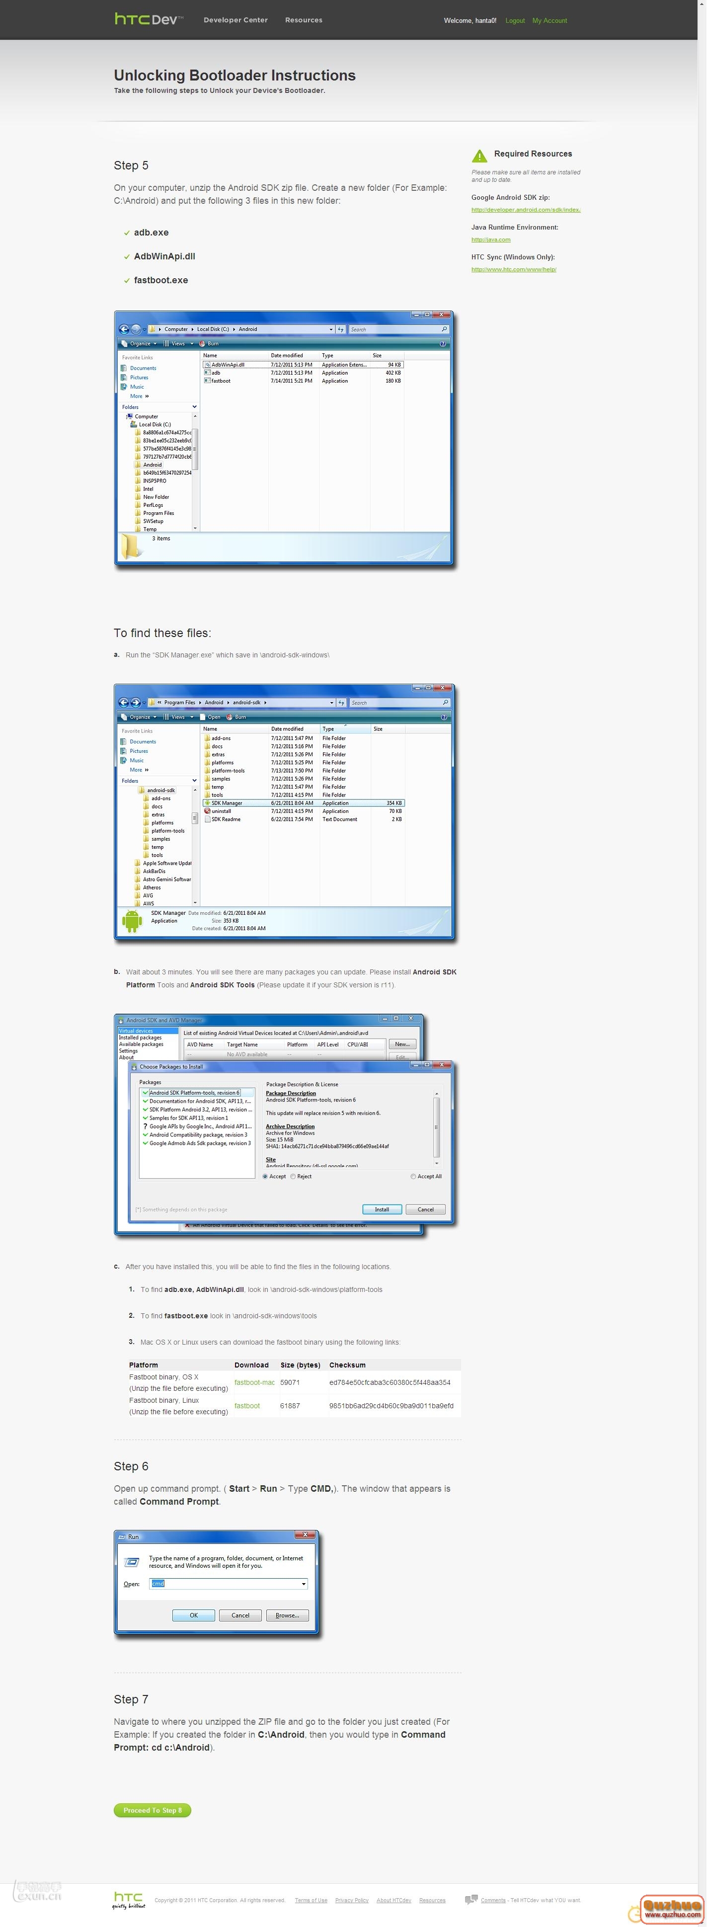
Task: Click the Required Resources warning icon
Action: click(x=479, y=156)
